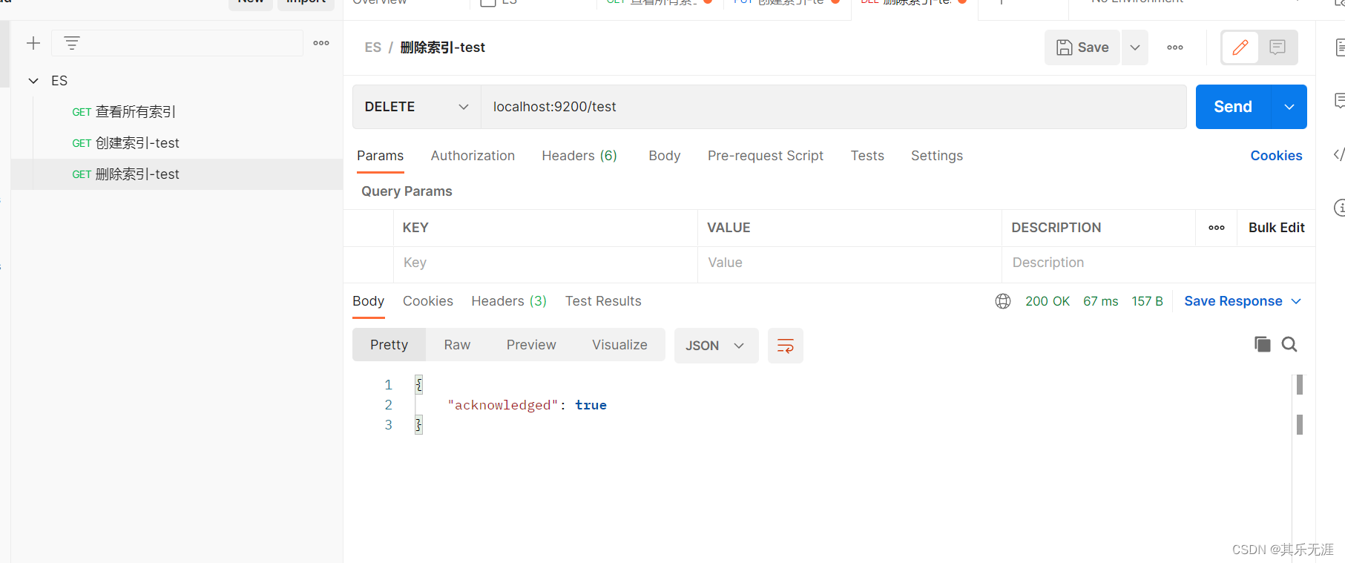Screen dimensions: 1345x563
Task: Open Tests tab
Action: point(867,156)
